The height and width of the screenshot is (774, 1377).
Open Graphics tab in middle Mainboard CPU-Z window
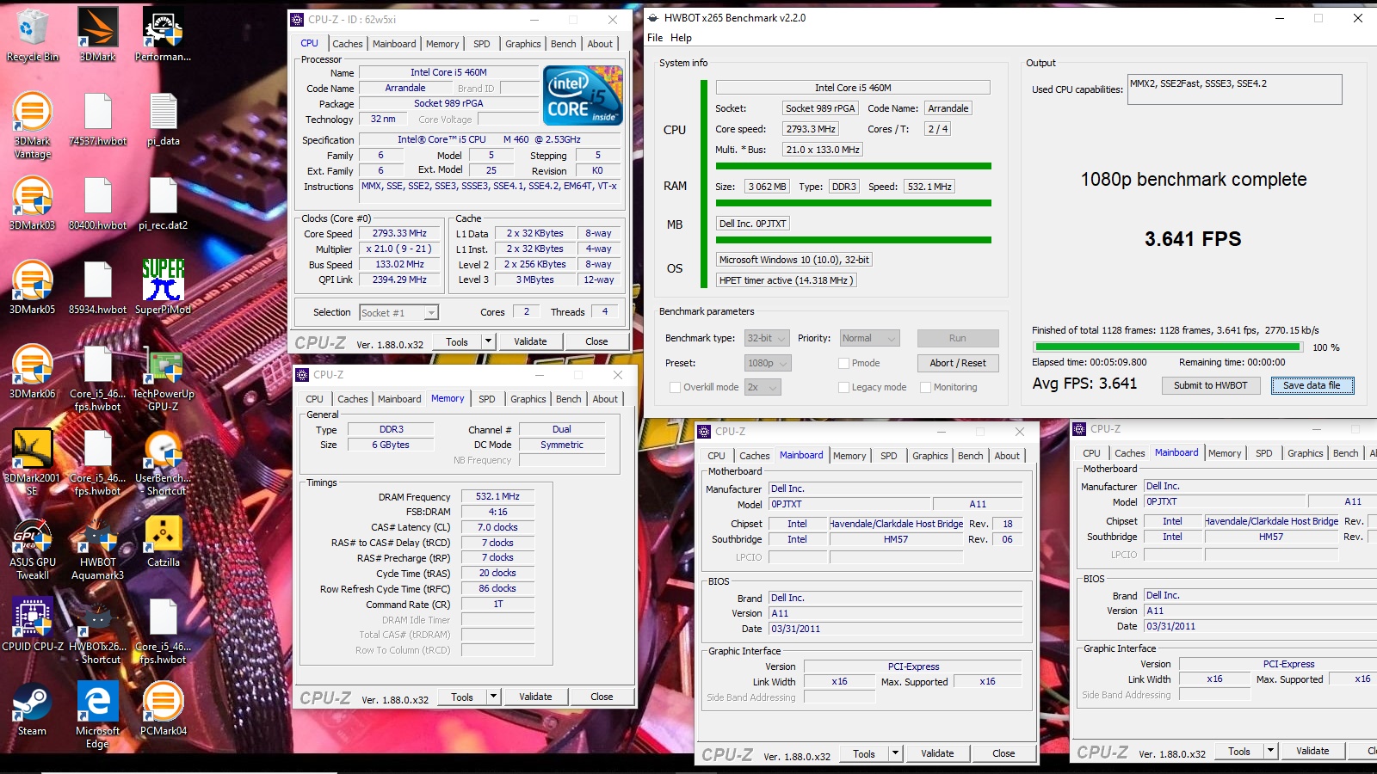point(930,456)
